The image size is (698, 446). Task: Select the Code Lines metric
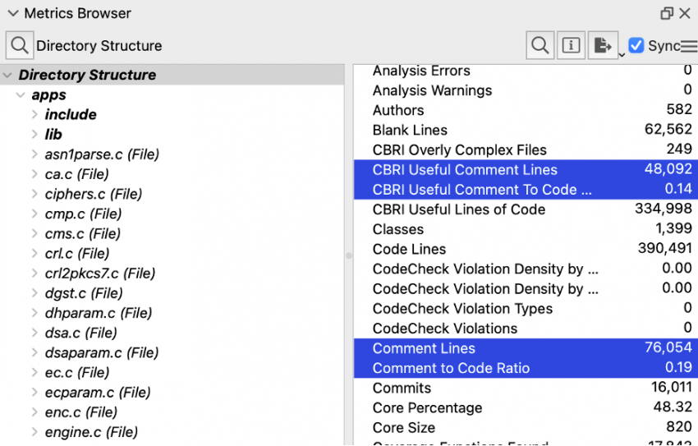(526, 249)
